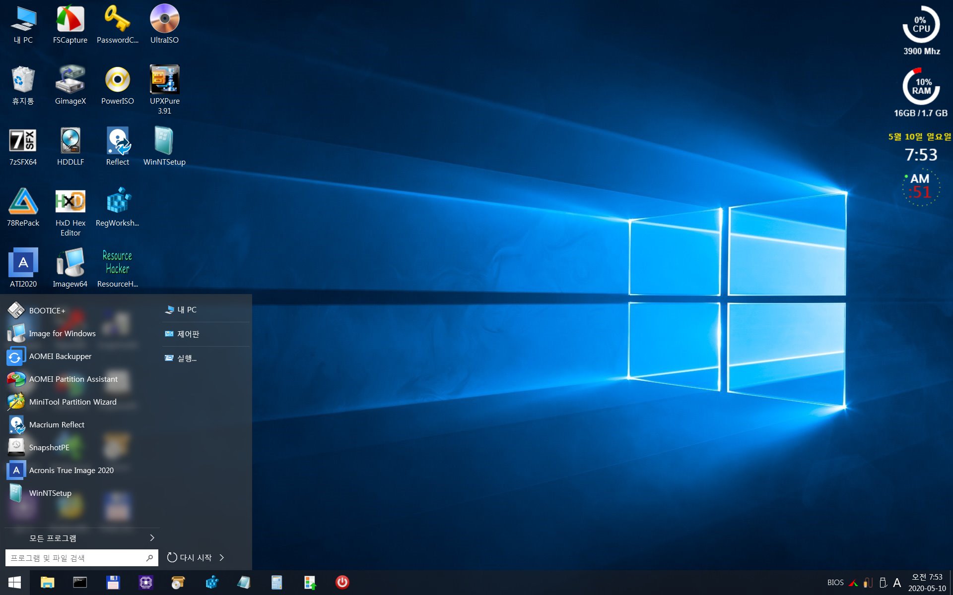This screenshot has width=953, height=595.
Task: Open the notepad taskbar icon
Action: tap(244, 583)
